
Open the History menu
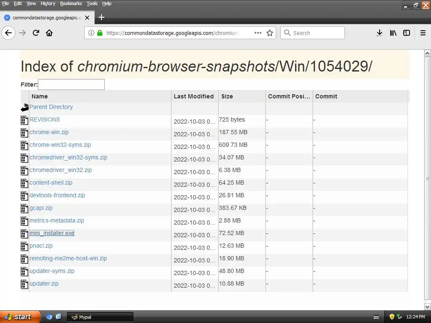click(48, 3)
